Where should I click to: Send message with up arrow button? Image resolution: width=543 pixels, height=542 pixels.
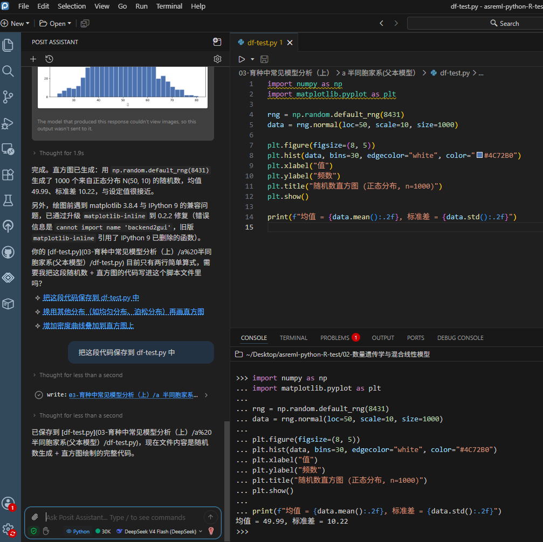210,517
